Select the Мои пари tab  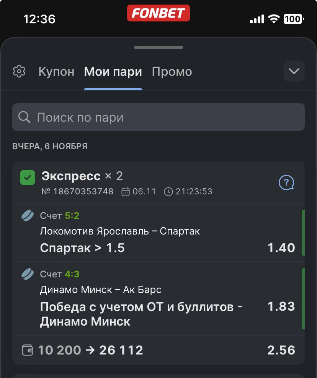113,72
